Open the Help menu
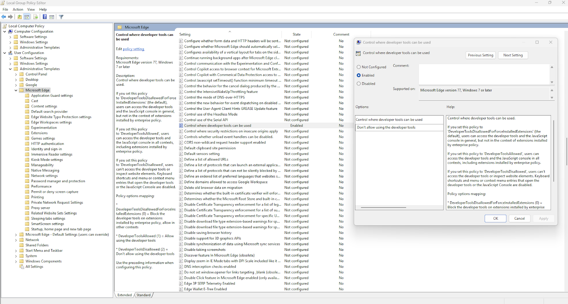 (43, 10)
